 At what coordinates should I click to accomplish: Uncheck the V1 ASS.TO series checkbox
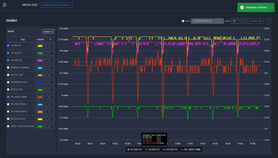click(x=8, y=46)
